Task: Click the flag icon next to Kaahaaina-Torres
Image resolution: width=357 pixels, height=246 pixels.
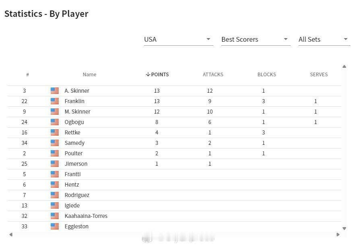Action: click(x=55, y=216)
